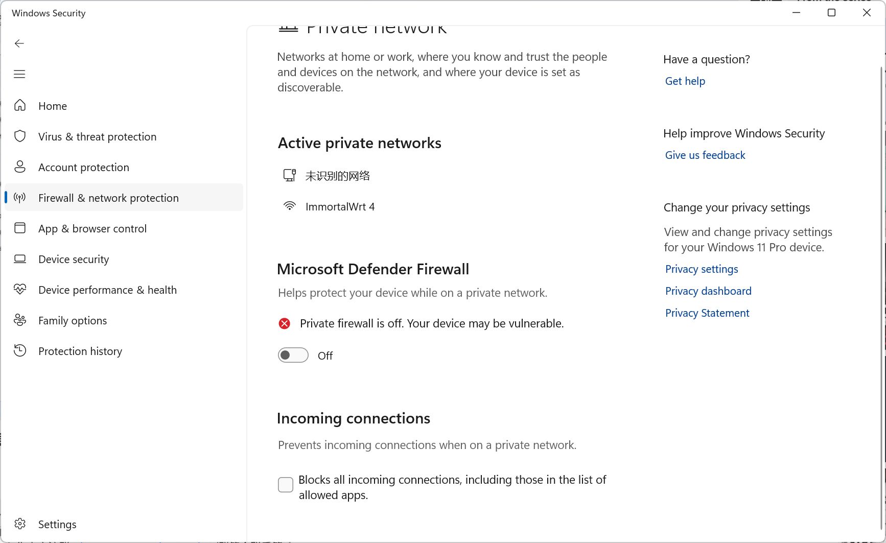Screen dimensions: 886x543
Task: Open the hamburger navigation menu
Action: pos(19,74)
